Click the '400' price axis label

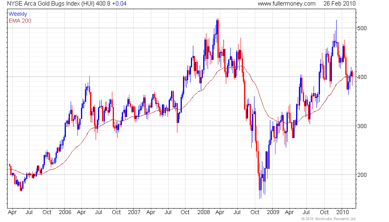362,77
